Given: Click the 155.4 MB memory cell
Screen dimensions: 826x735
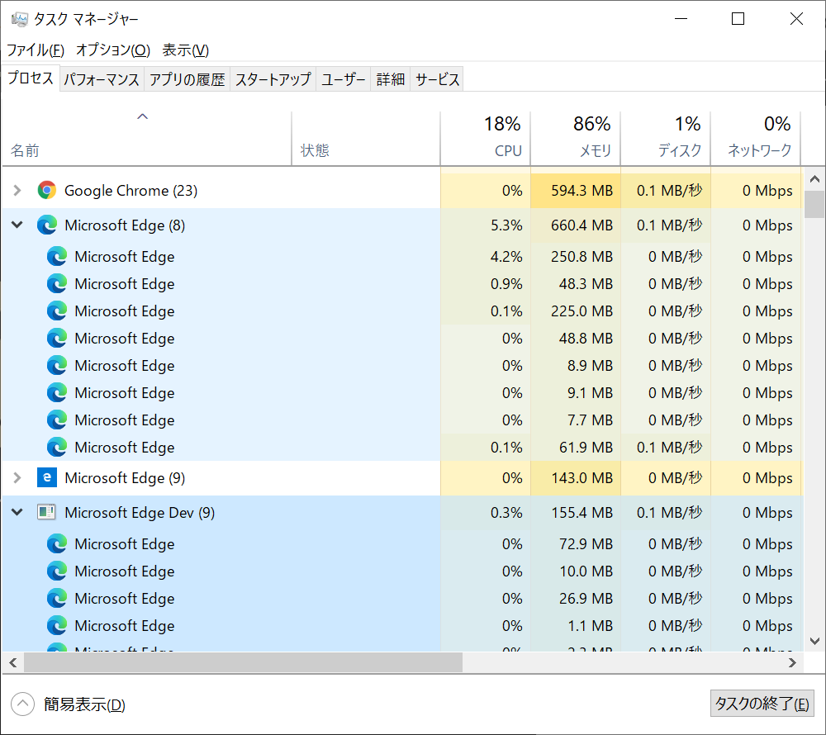Looking at the screenshot, I should point(575,513).
